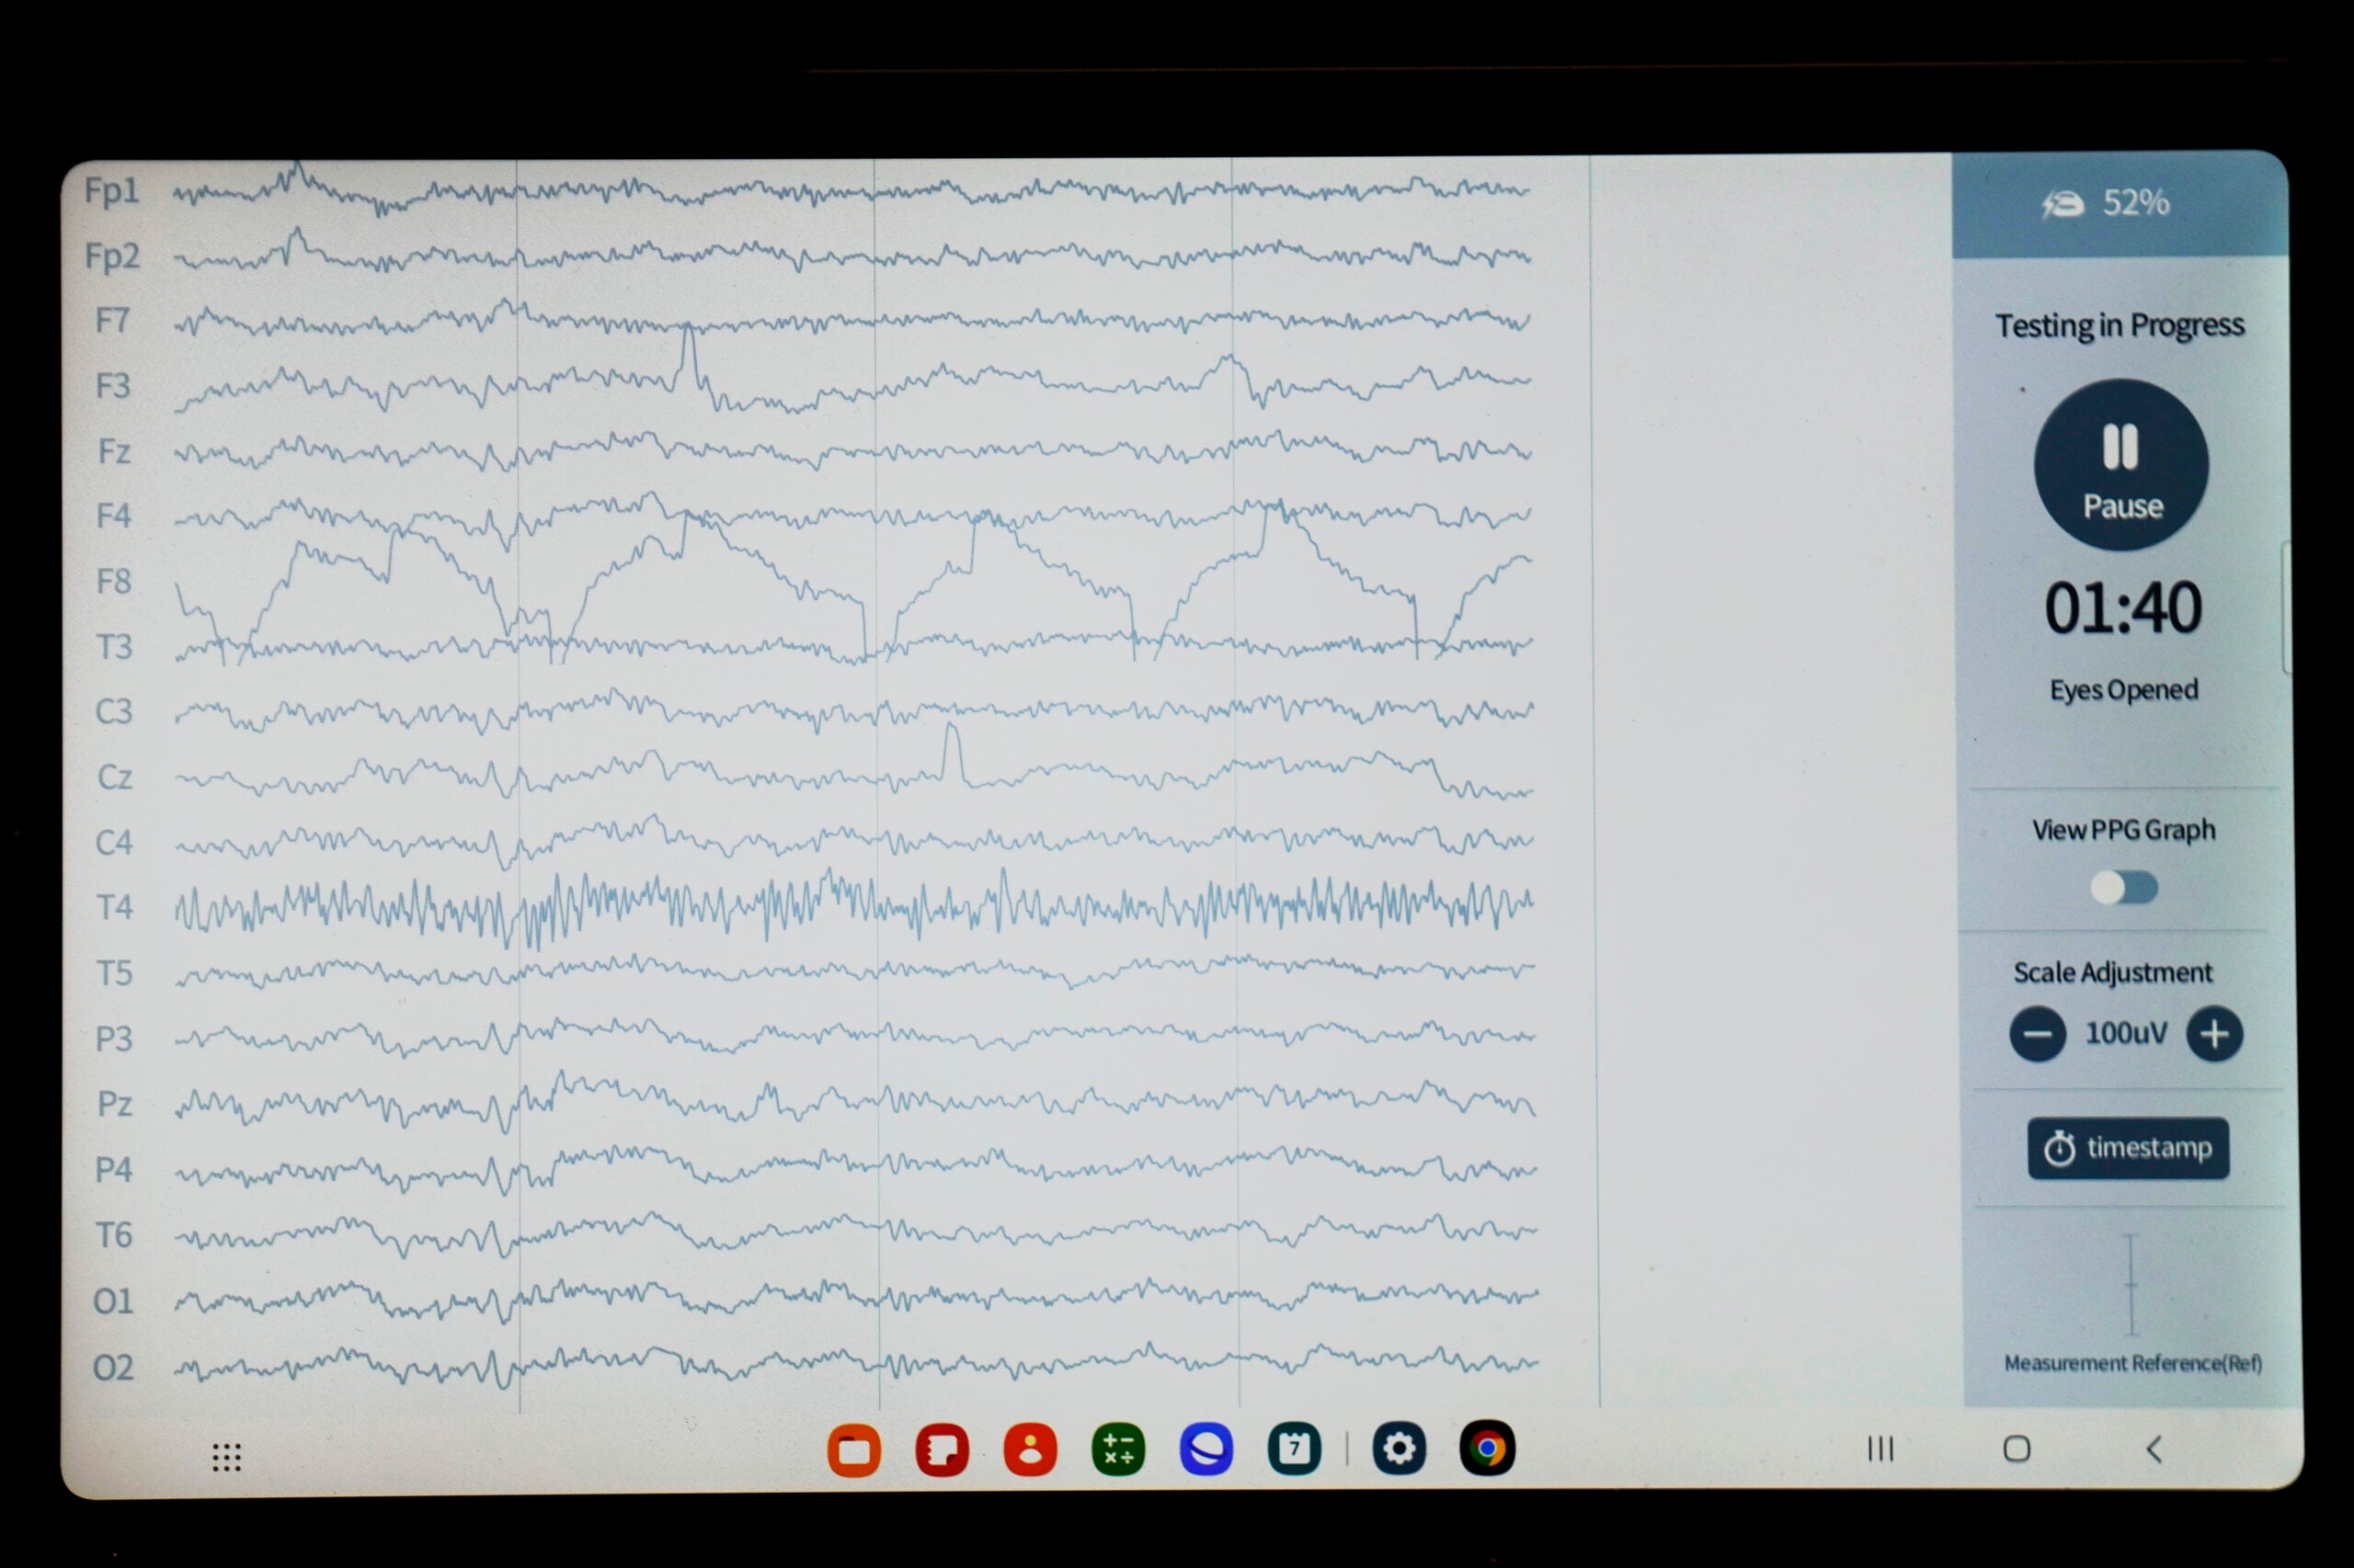Screen dimensions: 2354x1568
Task: Launch the Contacts app icon
Action: 1030,1450
